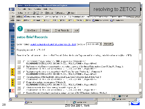This screenshot has width=145, height=109.
Task: Open the sorted on dropdown list
Action: click(94, 44)
